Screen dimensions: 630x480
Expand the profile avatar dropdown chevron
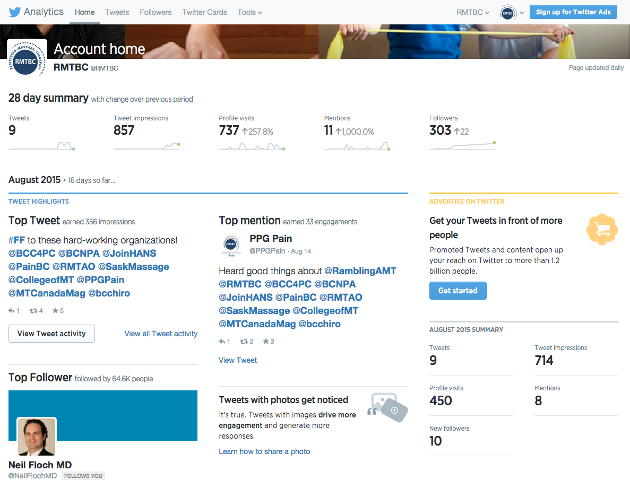(x=522, y=13)
